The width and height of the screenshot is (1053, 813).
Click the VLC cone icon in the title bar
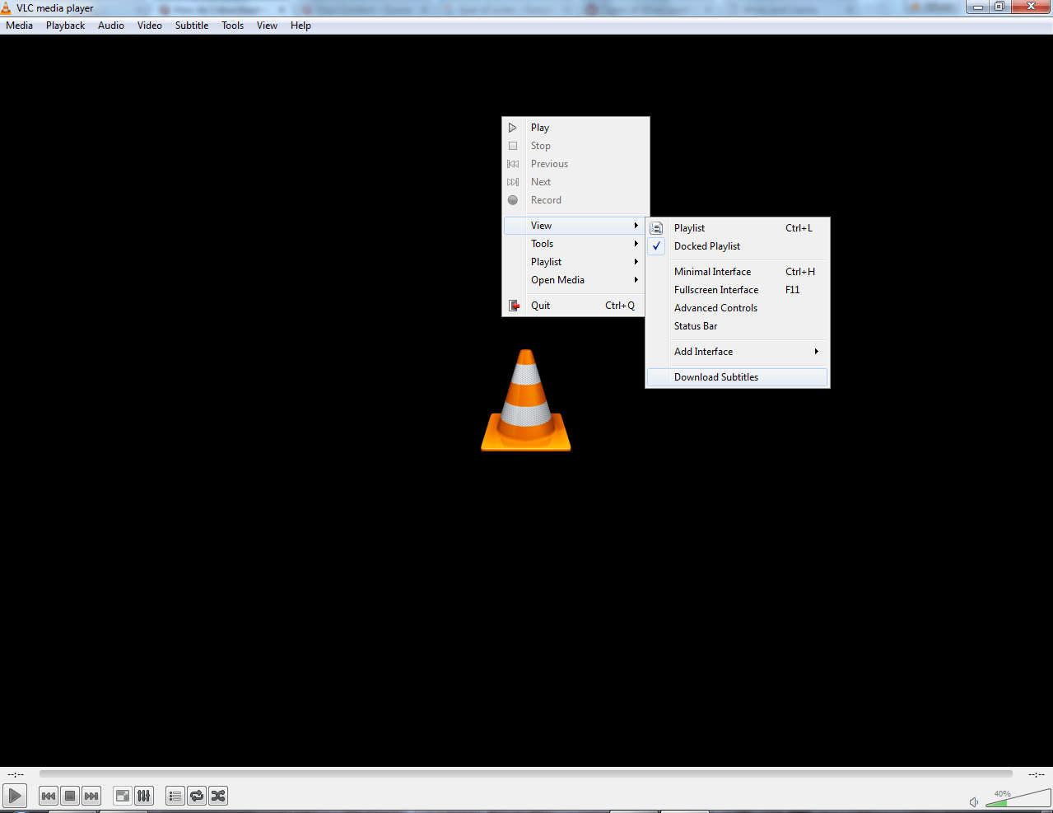click(x=7, y=8)
